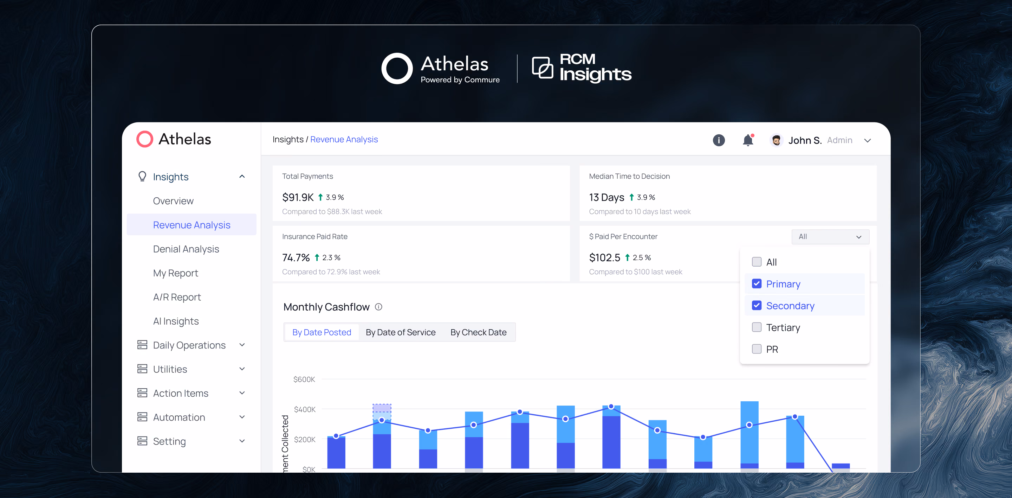Click the Insights lightbulb icon
Viewport: 1012px width, 498px height.
click(x=142, y=177)
